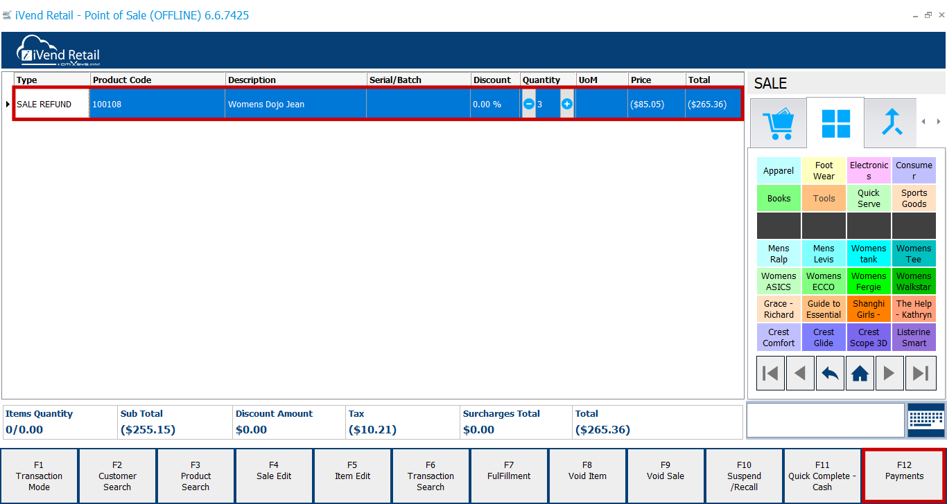The height and width of the screenshot is (504, 947).
Task: Click F10 Suspend/Recall
Action: [x=744, y=476]
